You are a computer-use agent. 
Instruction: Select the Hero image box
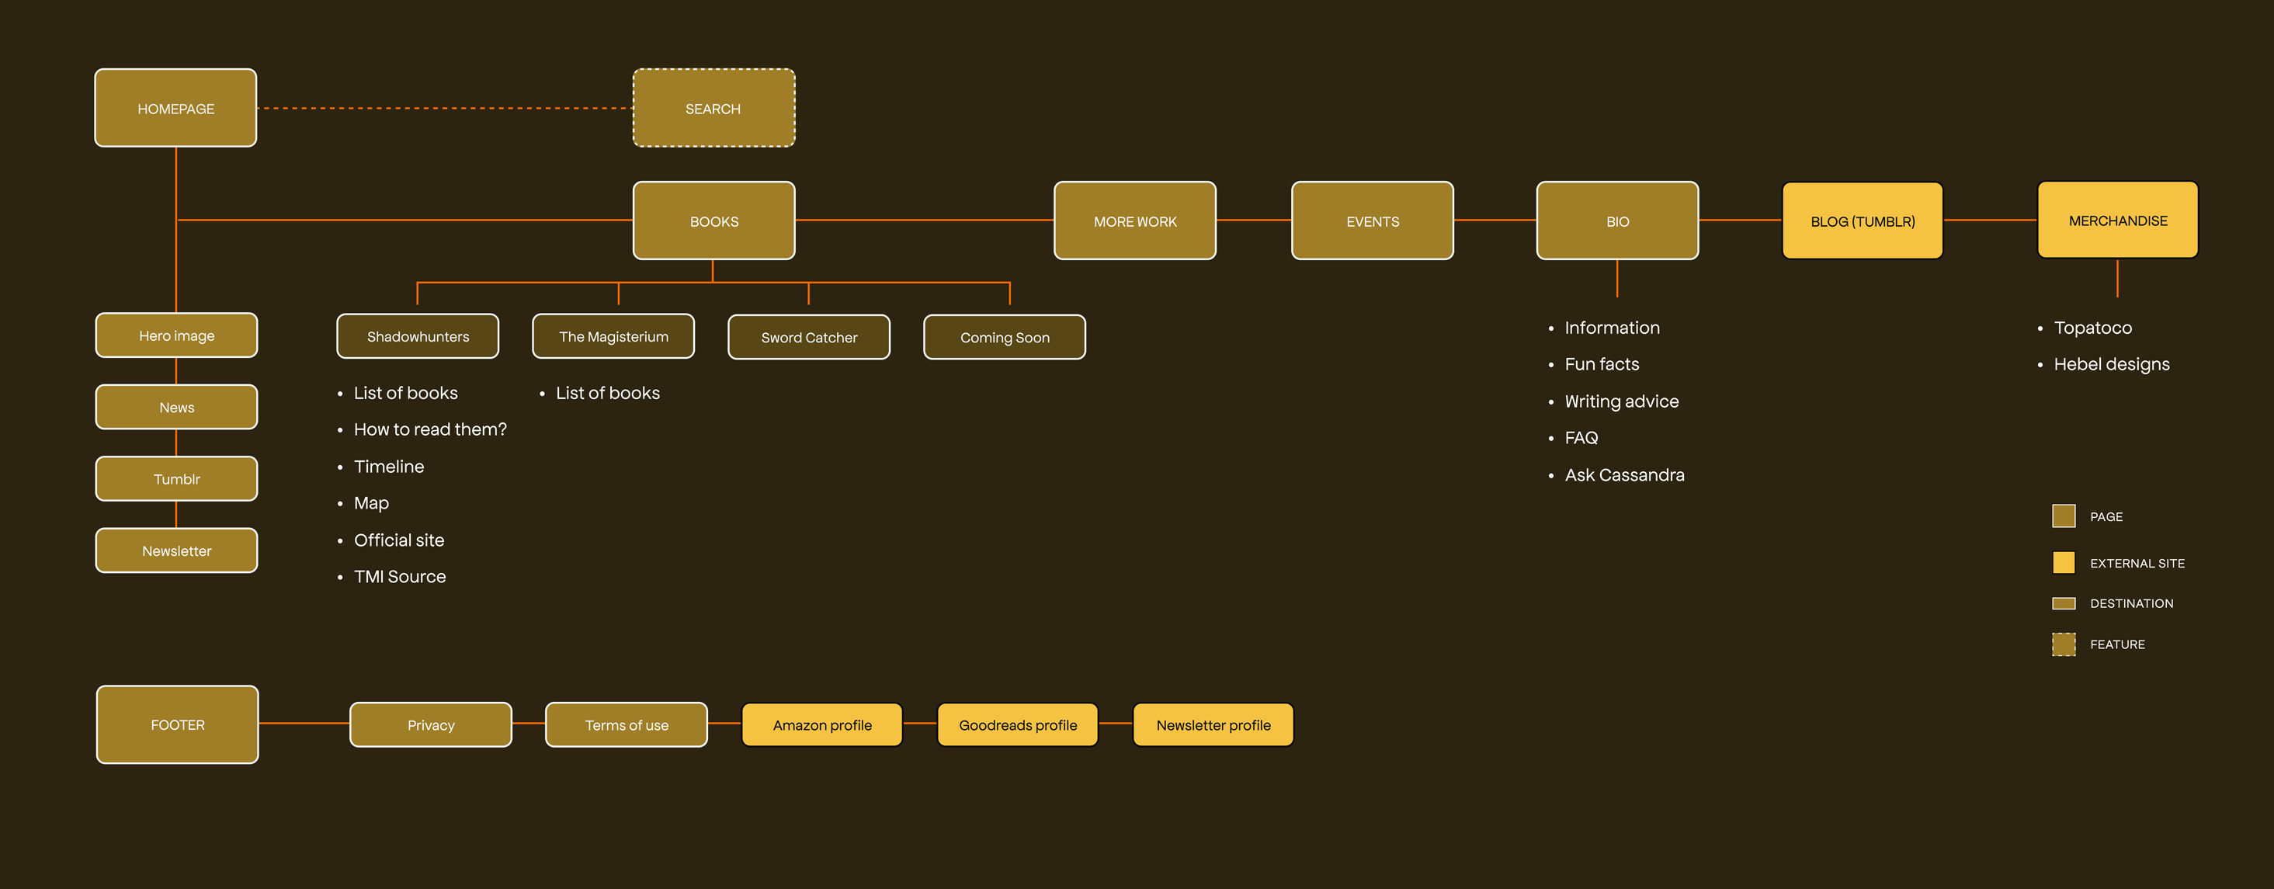(176, 335)
